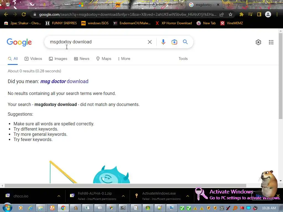Open the Windows Start orb

(x=7, y=208)
